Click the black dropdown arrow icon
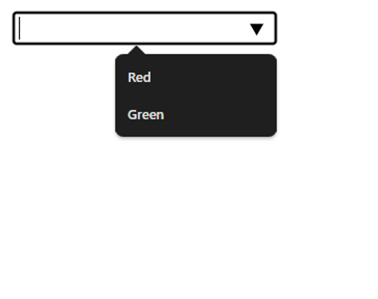This screenshot has height=299, width=378. pos(256,29)
